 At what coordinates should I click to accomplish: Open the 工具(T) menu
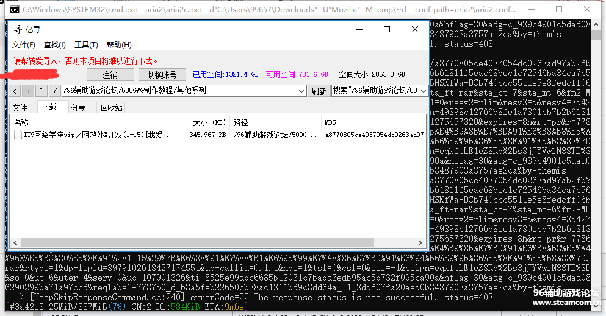(86, 45)
